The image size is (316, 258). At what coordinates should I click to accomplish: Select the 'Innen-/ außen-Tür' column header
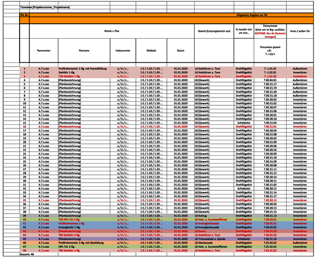point(300,31)
